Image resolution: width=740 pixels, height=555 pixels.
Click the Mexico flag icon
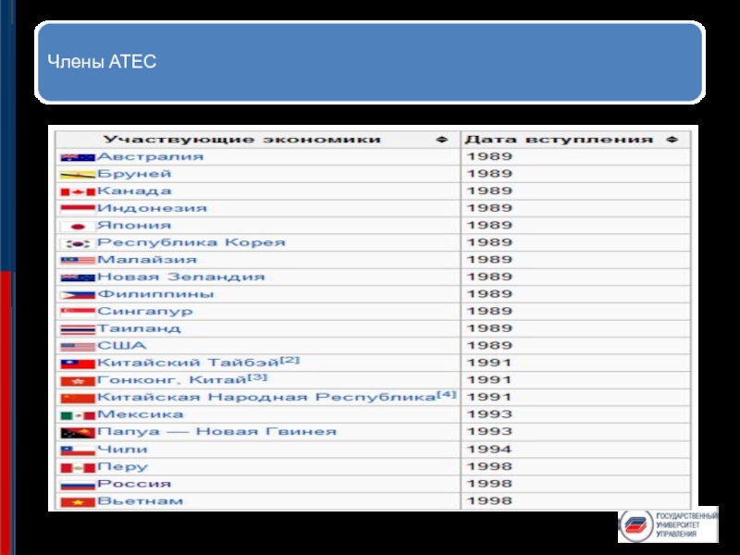78,415
